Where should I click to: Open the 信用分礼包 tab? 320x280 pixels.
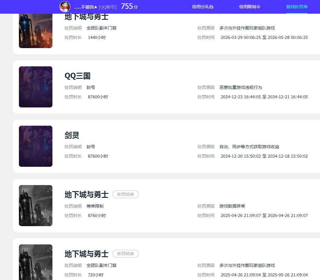pos(203,7)
